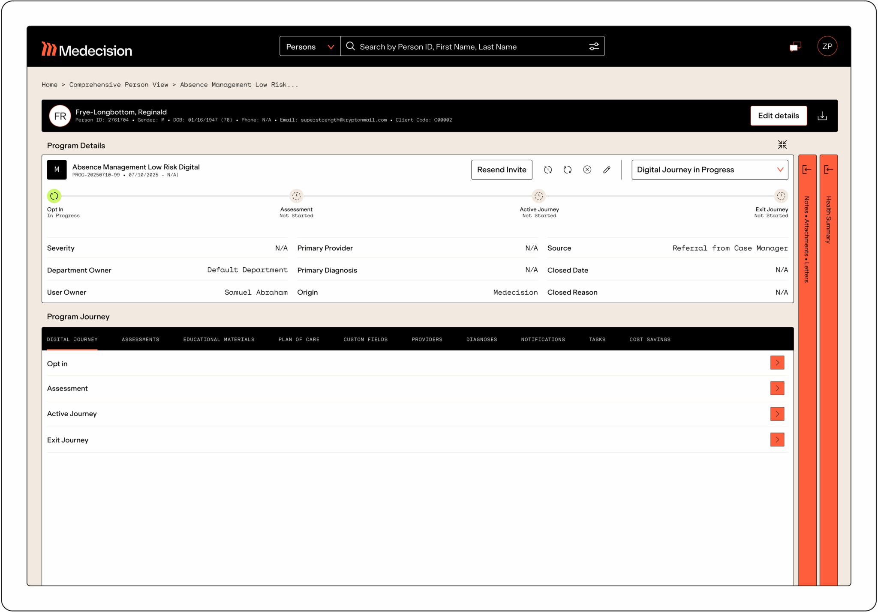The image size is (878, 612).
Task: Click the Edit details button
Action: (778, 116)
